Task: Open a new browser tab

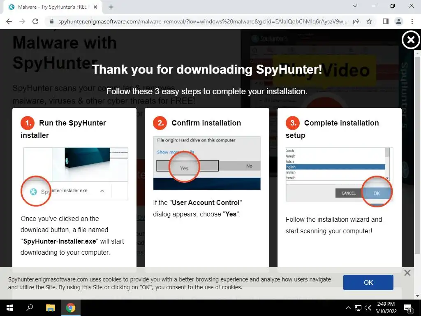Action: 111,7
